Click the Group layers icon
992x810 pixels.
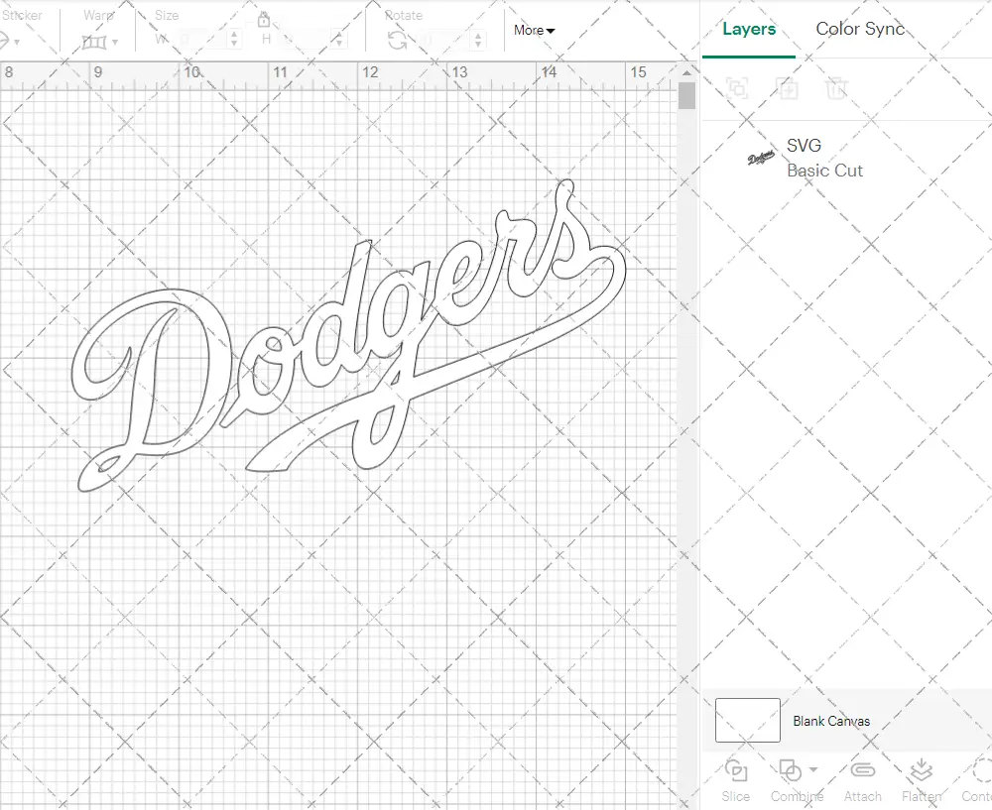[737, 88]
